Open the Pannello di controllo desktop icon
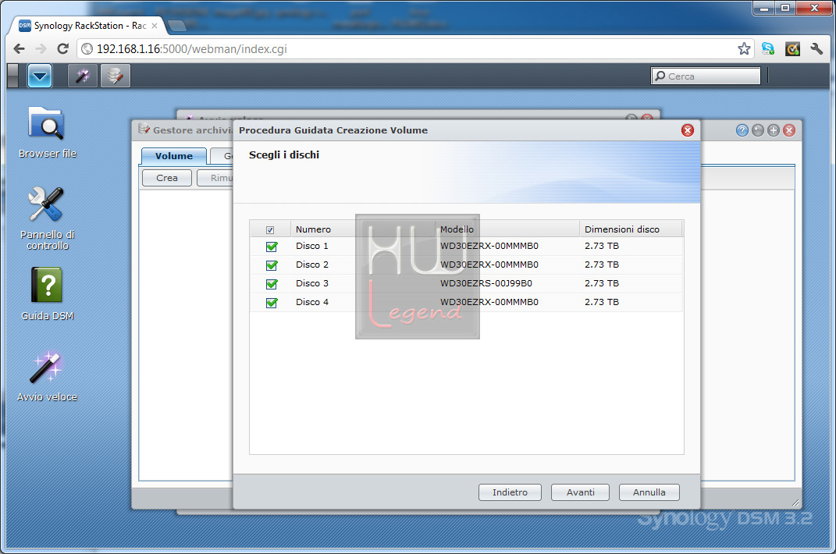Viewport: 836px width, 554px height. point(48,218)
